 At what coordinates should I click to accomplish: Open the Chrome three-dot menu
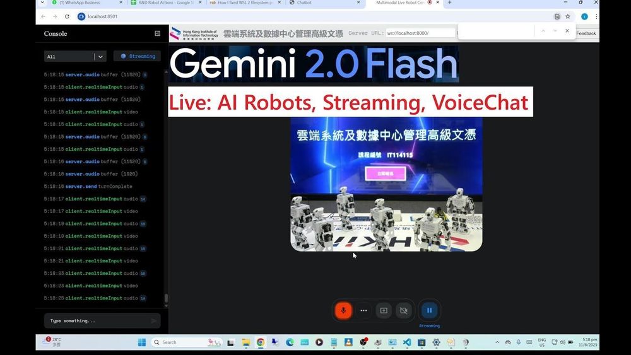coord(596,16)
